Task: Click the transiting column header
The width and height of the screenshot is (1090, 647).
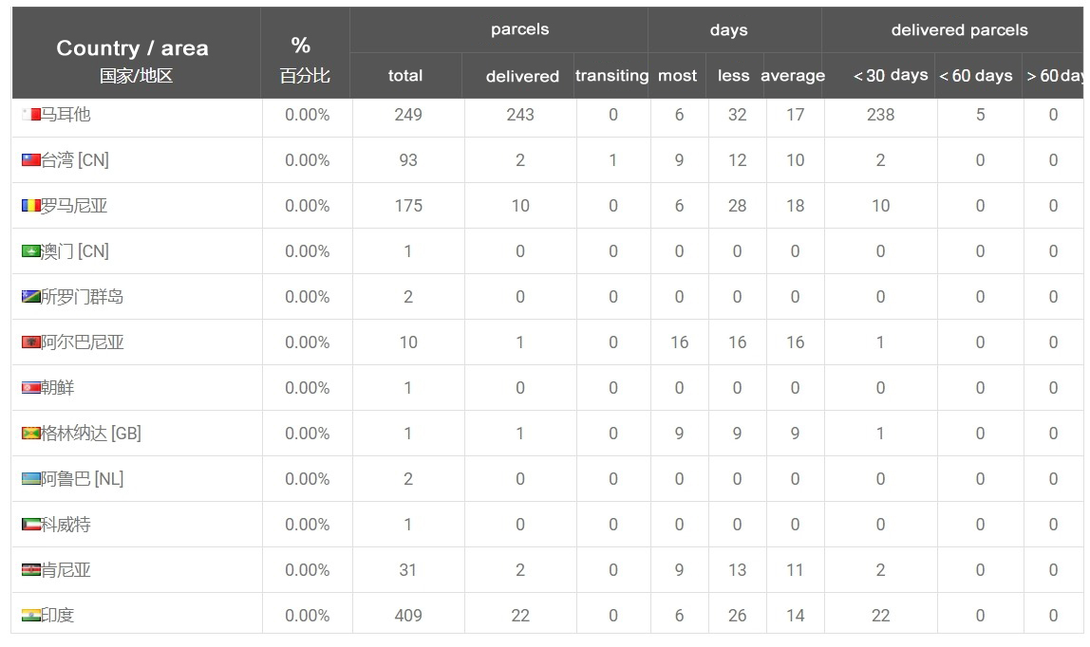Action: tap(611, 76)
